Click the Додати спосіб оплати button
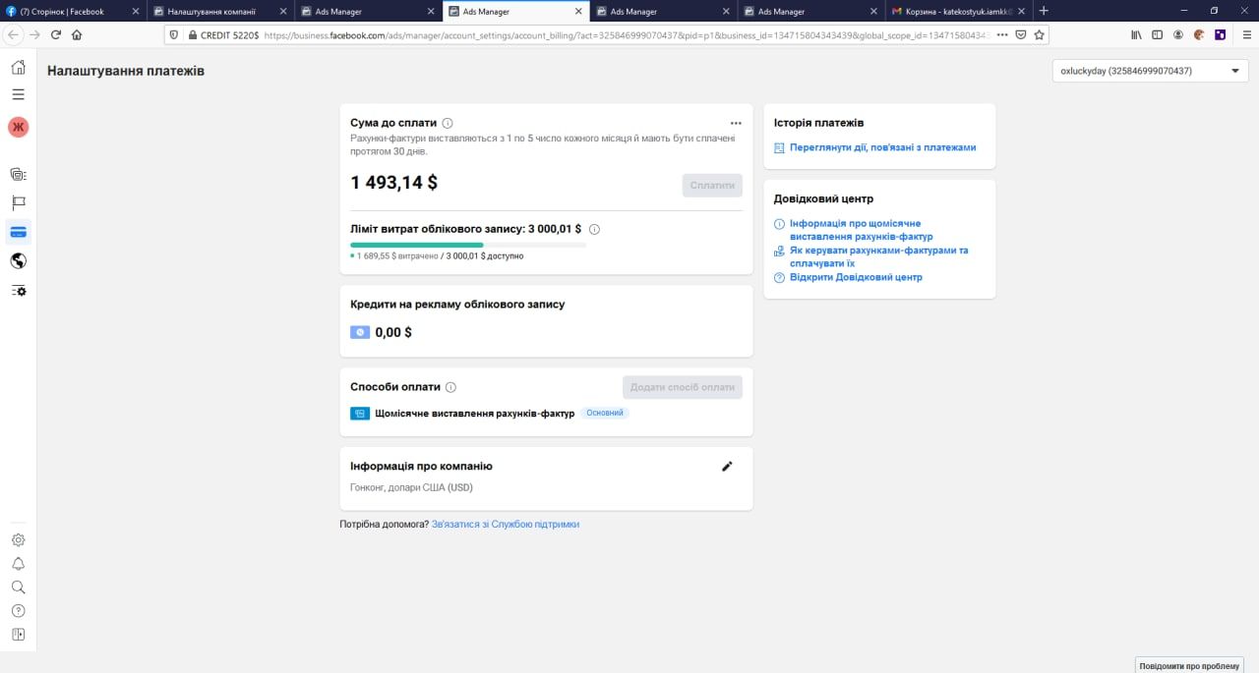The image size is (1259, 673). click(683, 387)
